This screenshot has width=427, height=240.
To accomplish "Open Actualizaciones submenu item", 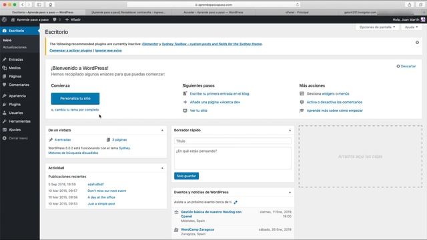I will 15,47.
